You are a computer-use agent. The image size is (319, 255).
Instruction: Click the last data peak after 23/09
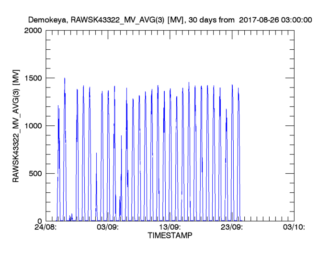click(x=238, y=89)
